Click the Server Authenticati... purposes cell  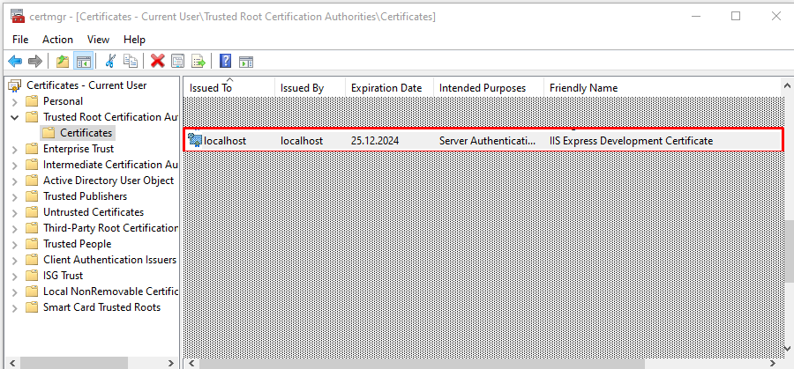click(x=487, y=141)
